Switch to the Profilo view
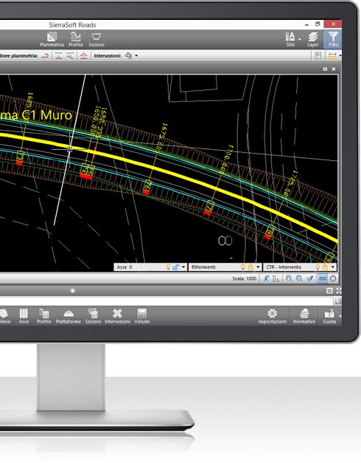 [76, 40]
